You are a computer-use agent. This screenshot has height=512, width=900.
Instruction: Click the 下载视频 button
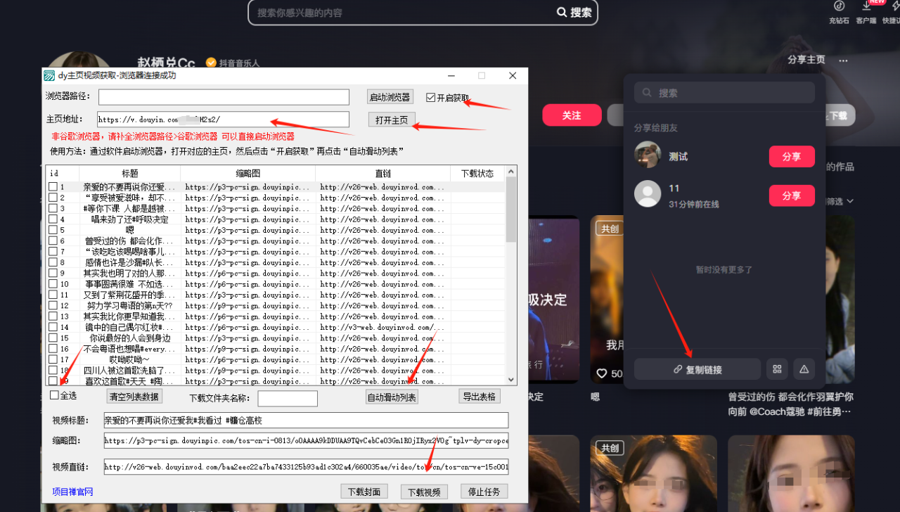coord(424,492)
